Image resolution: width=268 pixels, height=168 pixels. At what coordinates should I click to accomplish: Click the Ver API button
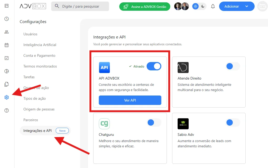(130, 100)
